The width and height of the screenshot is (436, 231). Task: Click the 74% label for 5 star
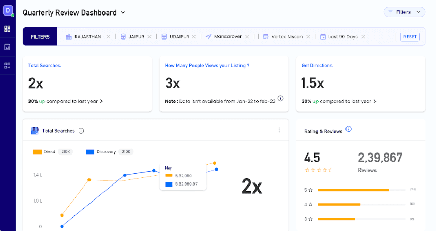pos(413,189)
